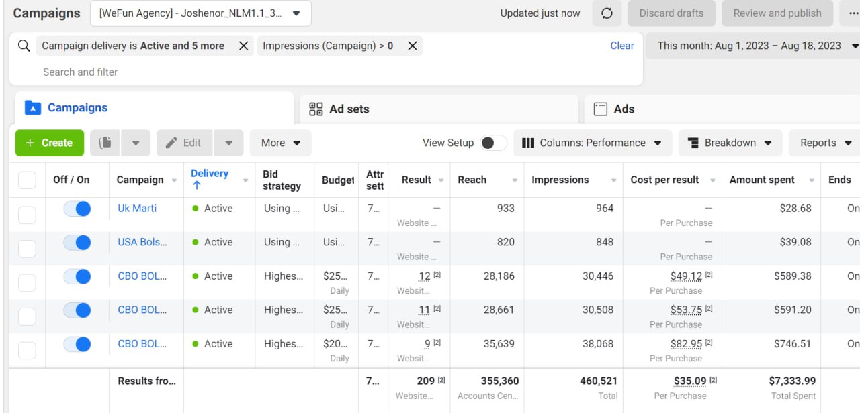
Task: Click the Ads tab window icon
Action: 601,109
